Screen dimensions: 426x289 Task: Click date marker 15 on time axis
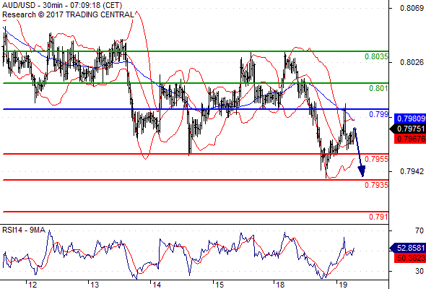(x=219, y=285)
